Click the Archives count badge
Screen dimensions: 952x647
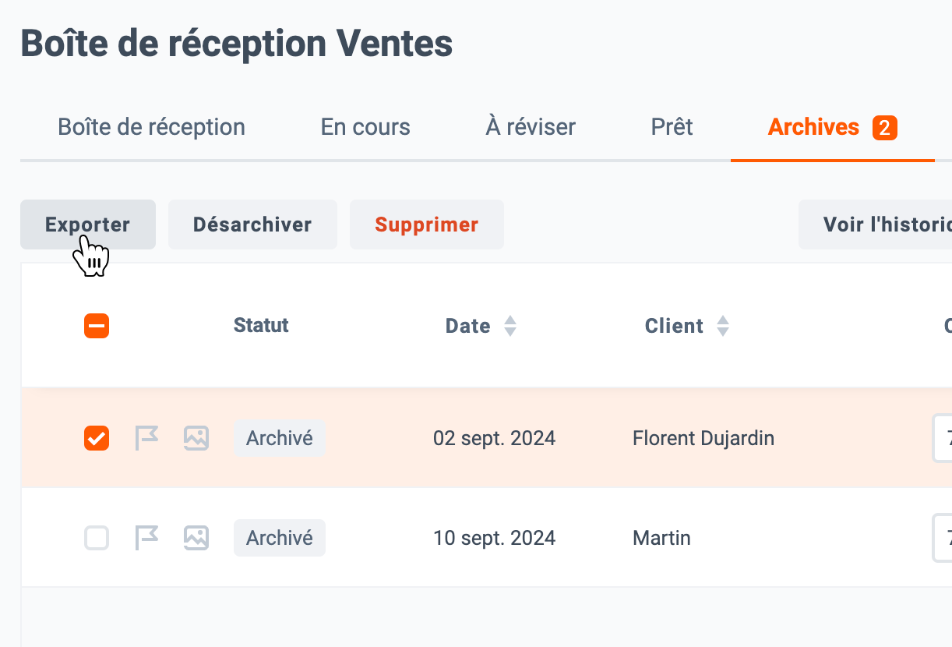click(884, 128)
